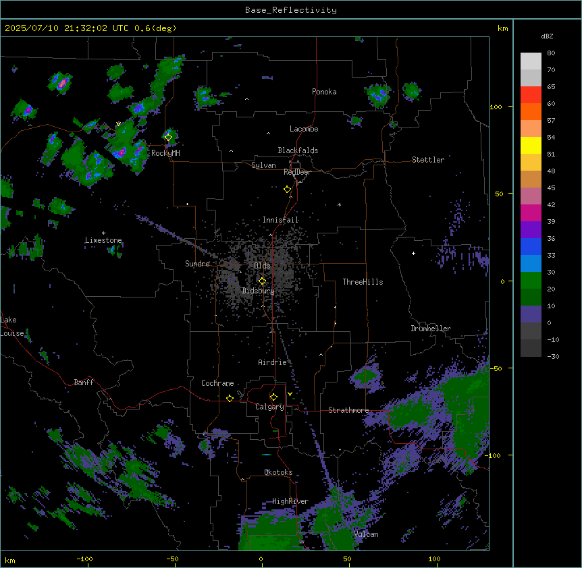582x568 pixels.
Task: Select the purple swatch between 39 and 36 dBZ
Action: pyautogui.click(x=531, y=230)
